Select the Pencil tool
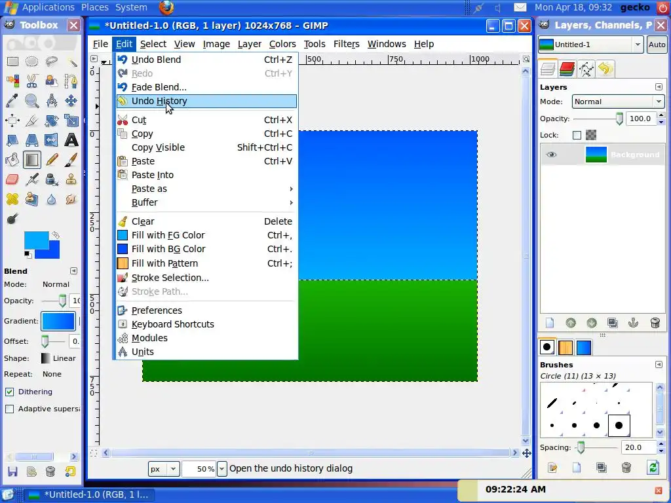This screenshot has width=671, height=503. click(51, 160)
